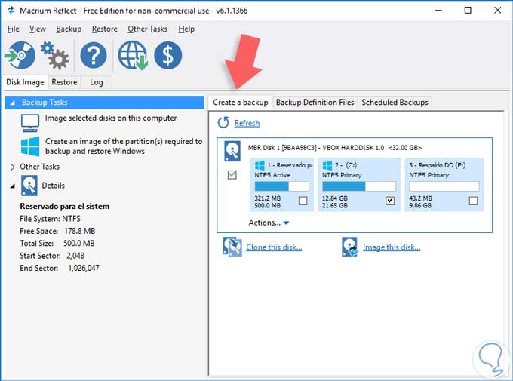The height and width of the screenshot is (381, 513).
Task: Click the usage bar of partition 1 Reservado
Action: (x=281, y=186)
